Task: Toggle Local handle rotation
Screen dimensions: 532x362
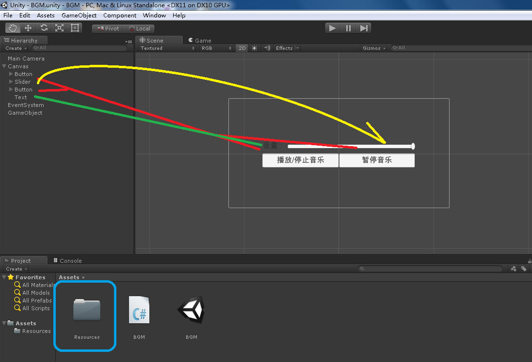Action: pos(139,29)
